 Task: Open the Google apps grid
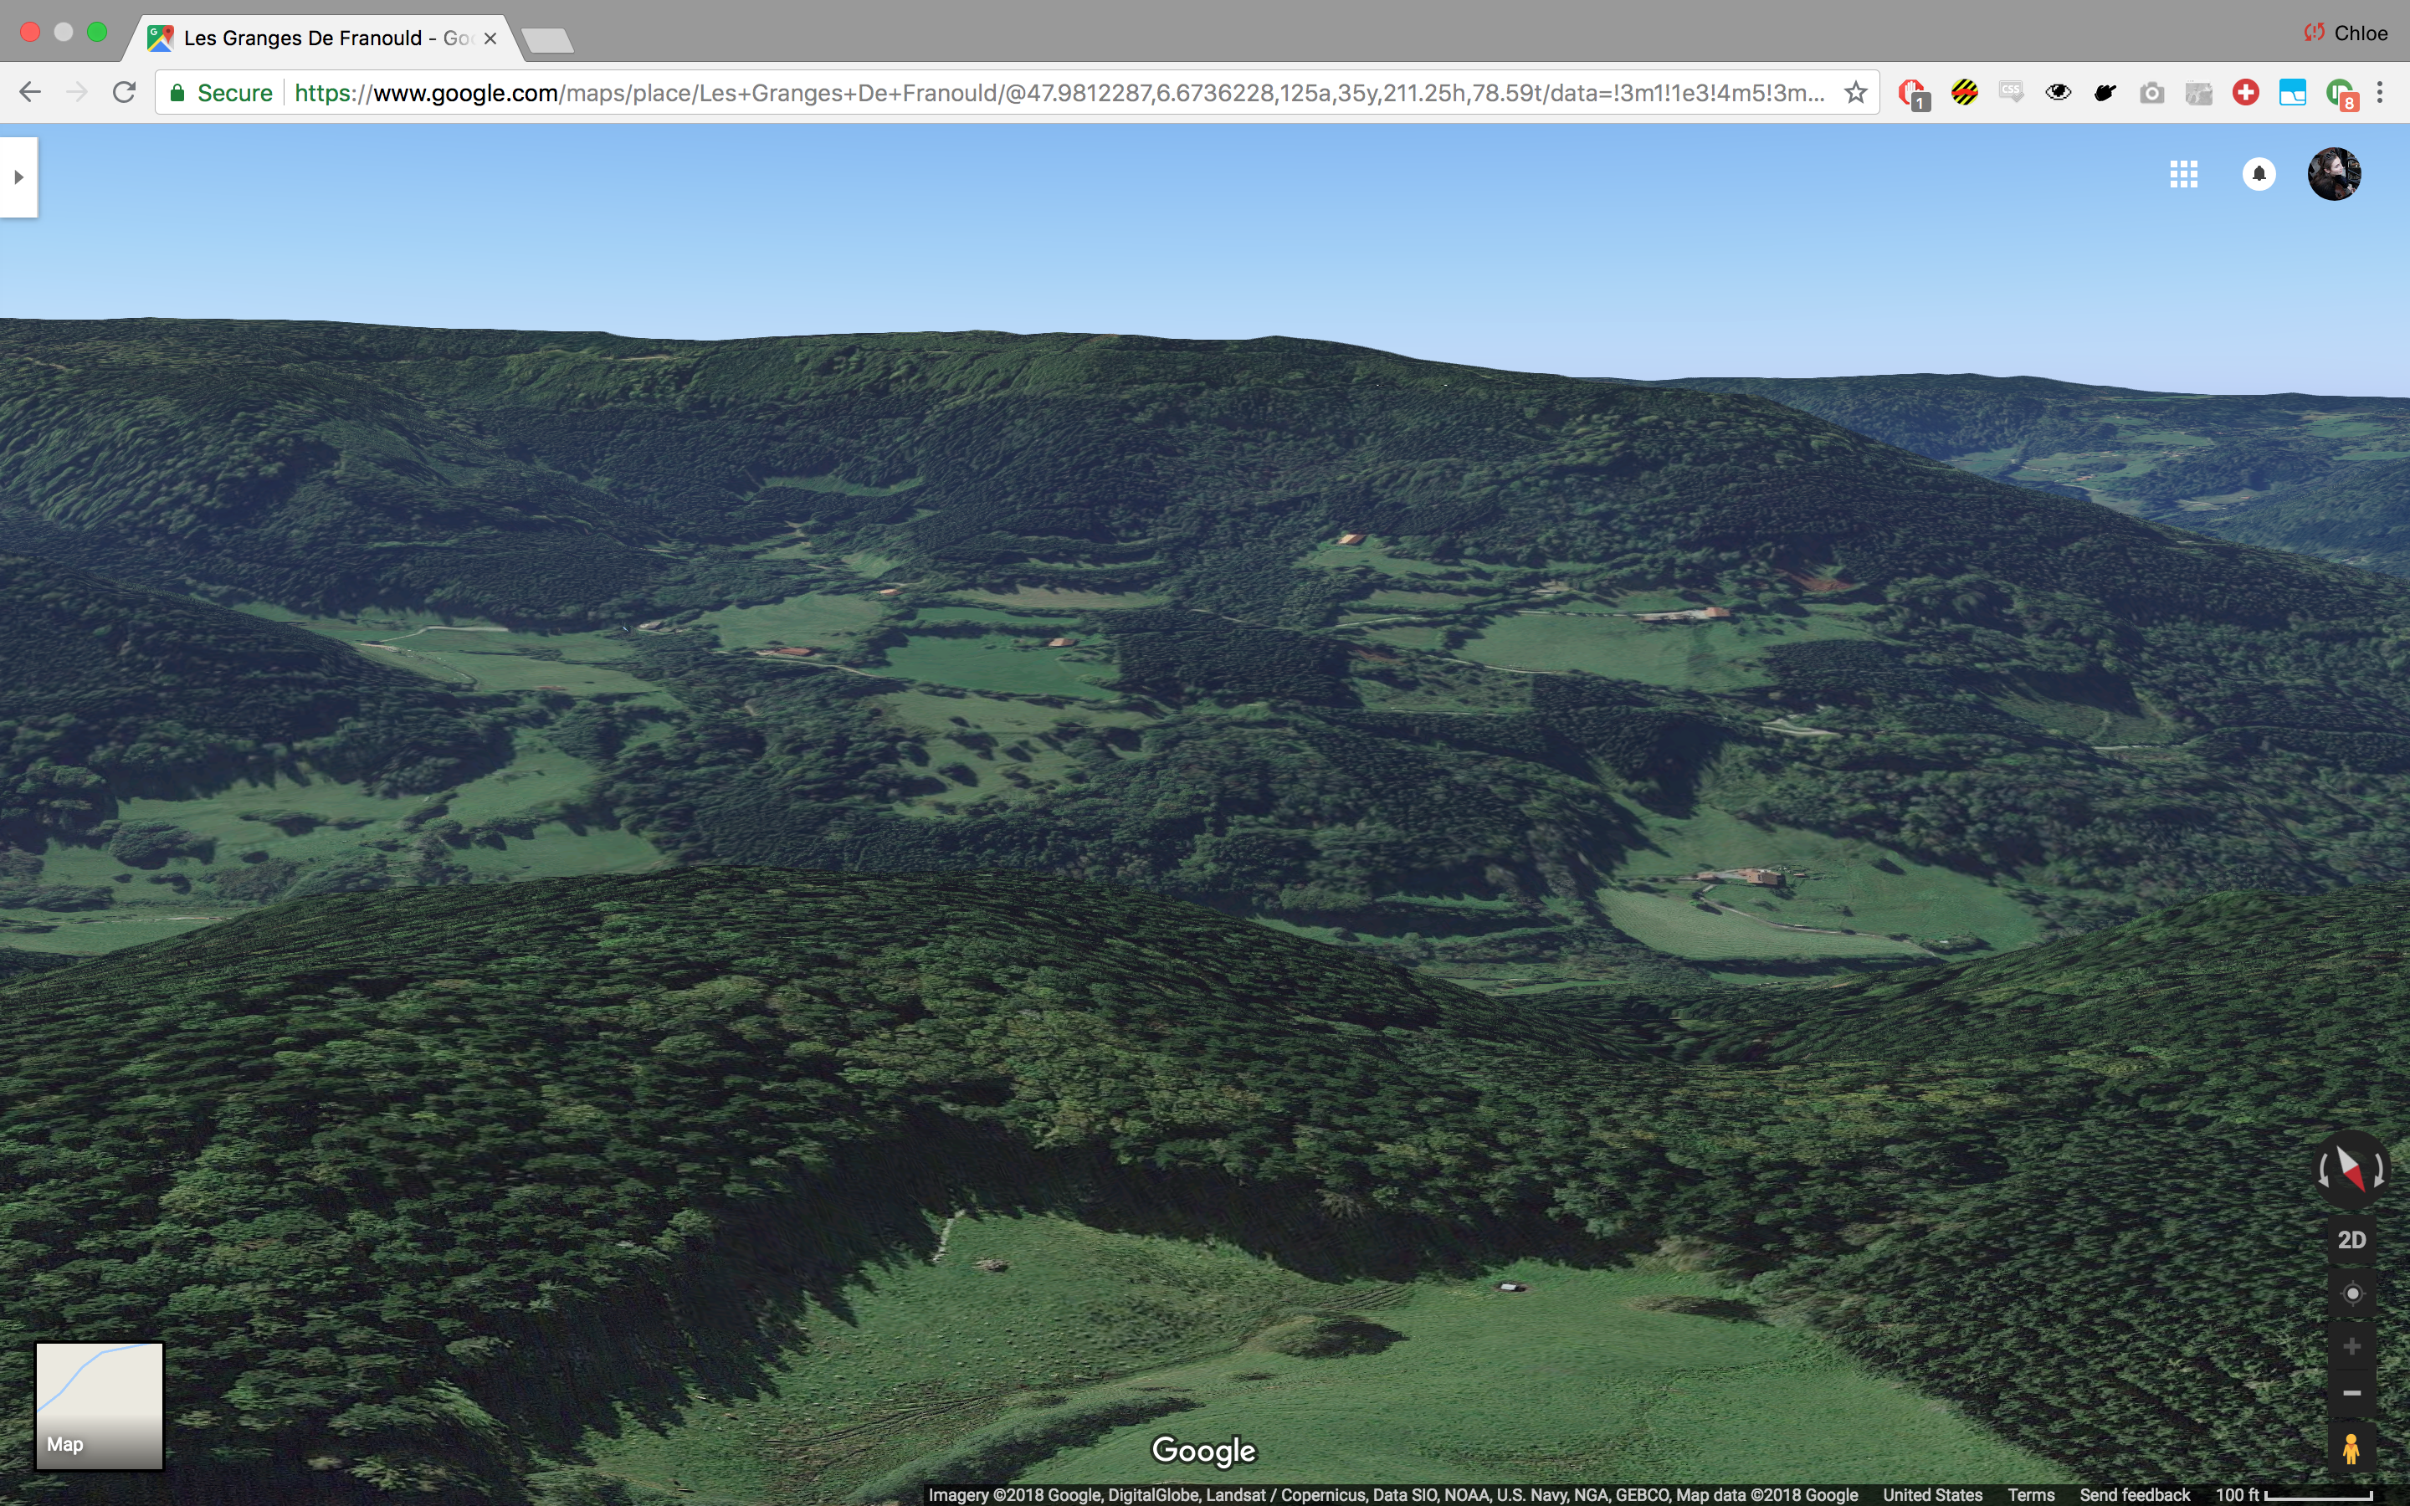coord(2183,174)
